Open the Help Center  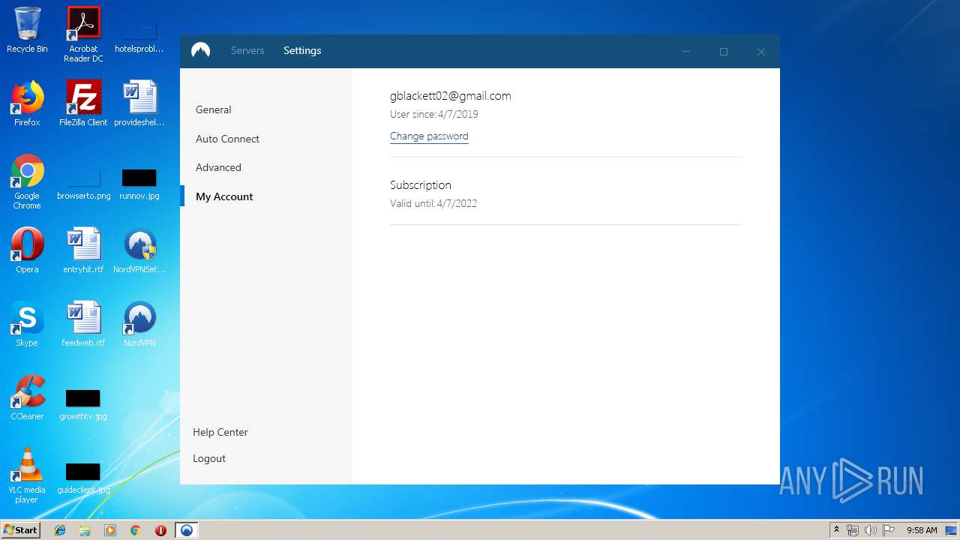[220, 432]
